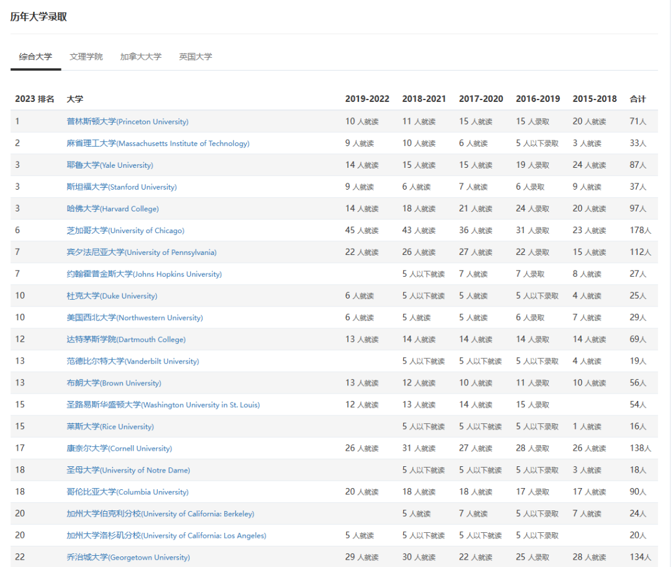This screenshot has width=671, height=567.
Task: Click MIT's total of 33人
Action: point(638,144)
